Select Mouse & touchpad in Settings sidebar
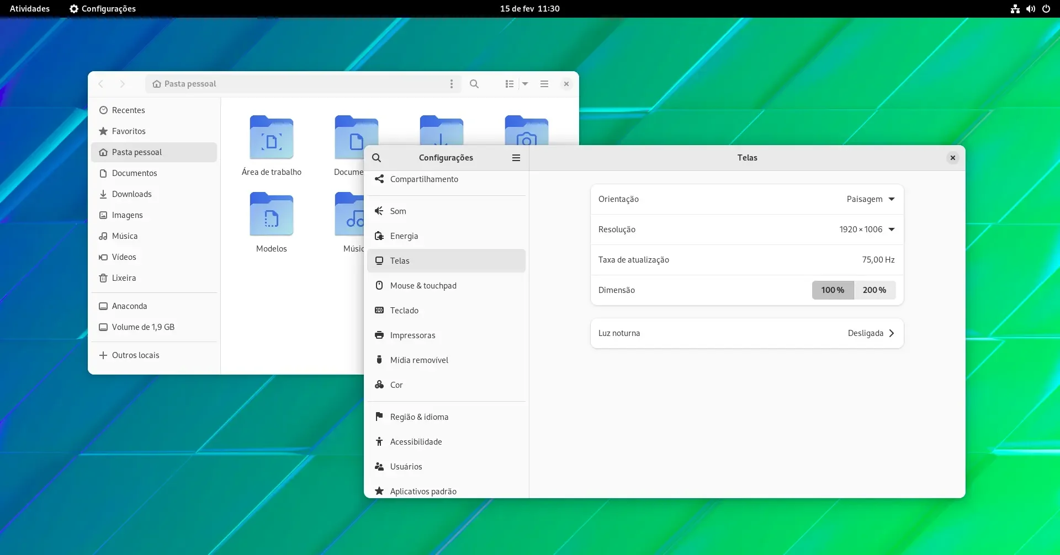This screenshot has height=555, width=1060. click(x=446, y=286)
